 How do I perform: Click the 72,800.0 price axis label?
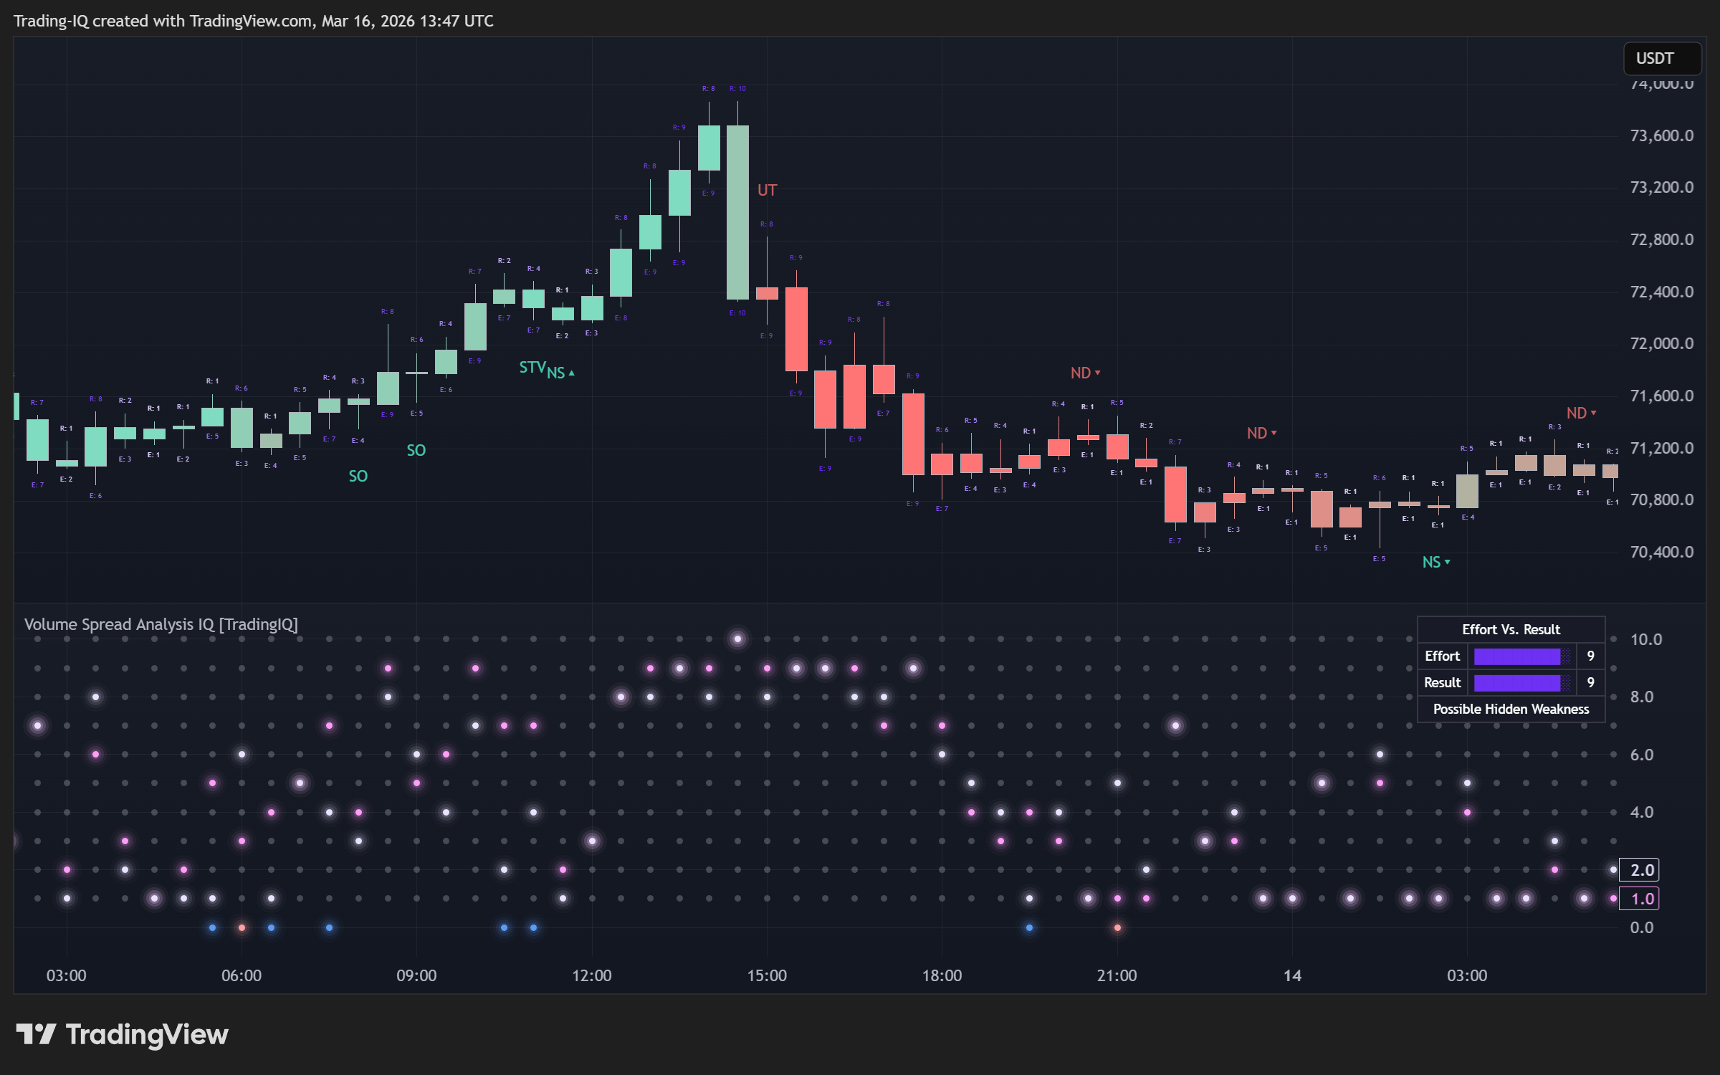point(1661,239)
